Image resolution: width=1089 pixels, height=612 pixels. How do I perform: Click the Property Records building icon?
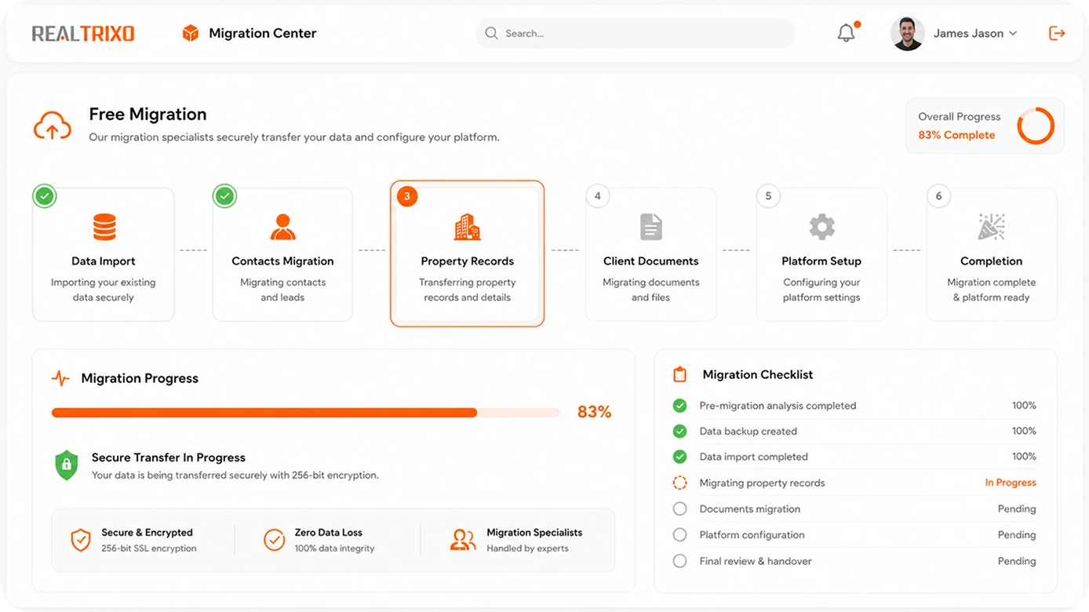(467, 227)
